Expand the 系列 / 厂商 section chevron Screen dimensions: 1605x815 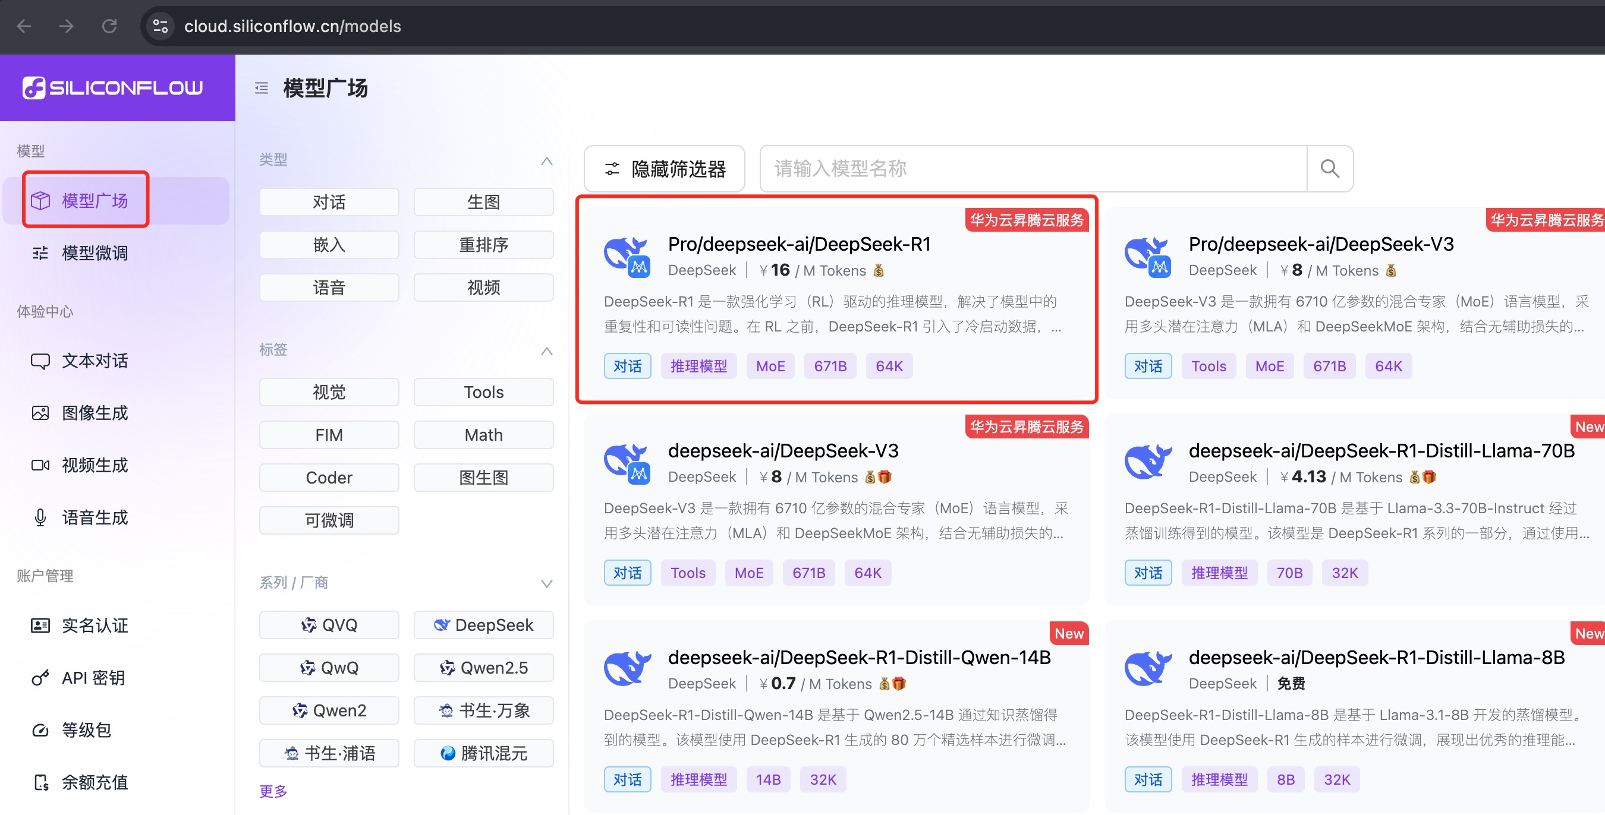click(546, 583)
